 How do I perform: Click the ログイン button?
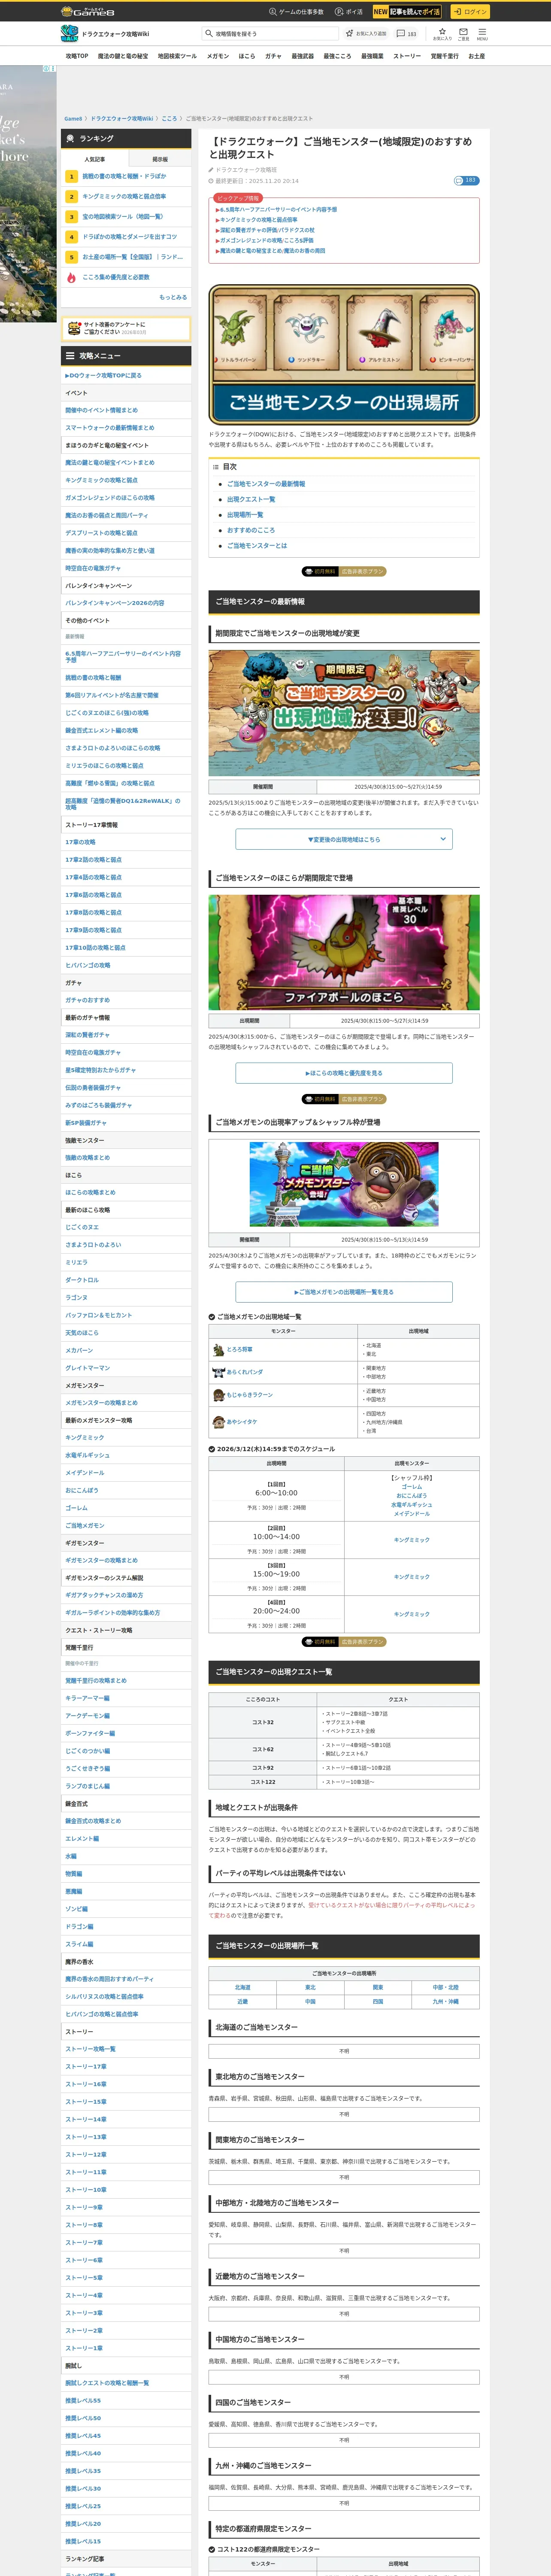click(469, 12)
